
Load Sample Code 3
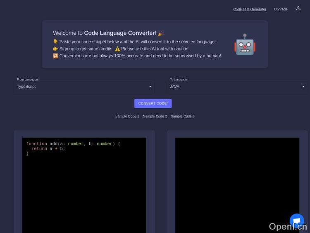point(183,116)
